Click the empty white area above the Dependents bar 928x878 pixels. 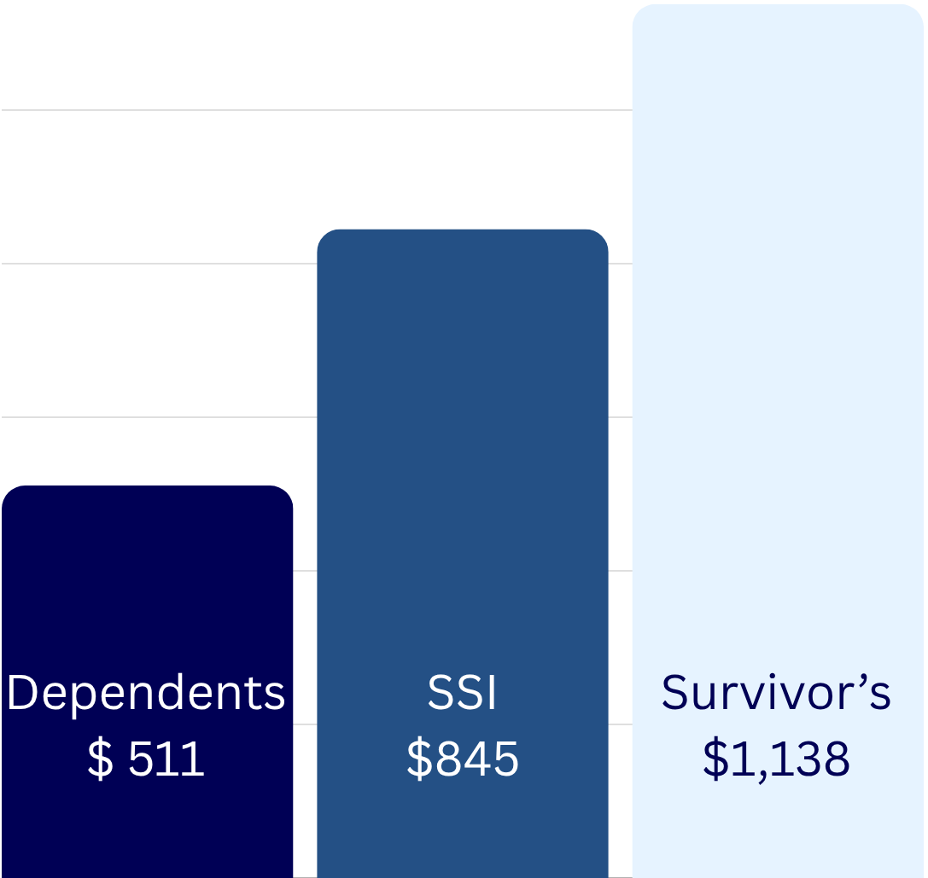(147, 341)
